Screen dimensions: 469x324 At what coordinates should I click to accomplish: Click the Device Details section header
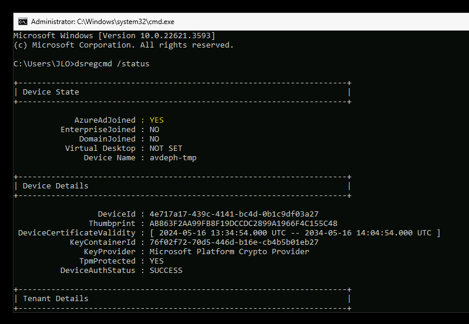pyautogui.click(x=56, y=186)
